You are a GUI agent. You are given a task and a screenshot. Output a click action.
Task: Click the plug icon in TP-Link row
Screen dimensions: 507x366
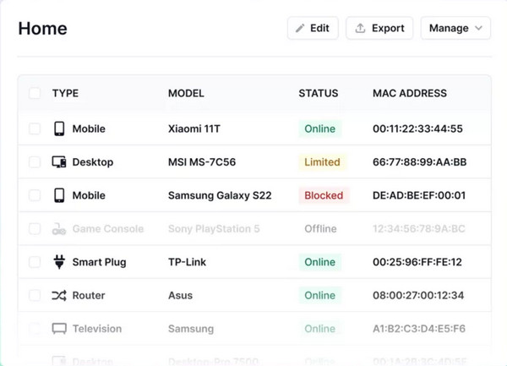coord(59,262)
